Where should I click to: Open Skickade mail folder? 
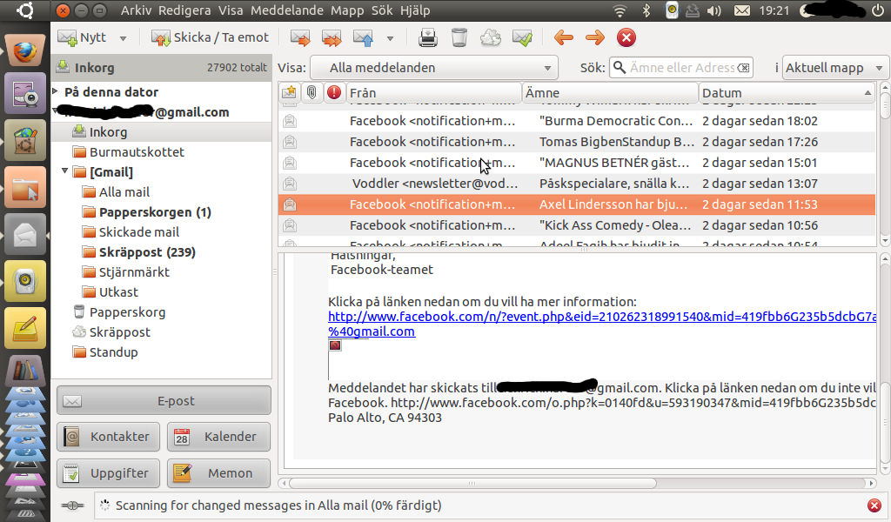click(x=131, y=231)
